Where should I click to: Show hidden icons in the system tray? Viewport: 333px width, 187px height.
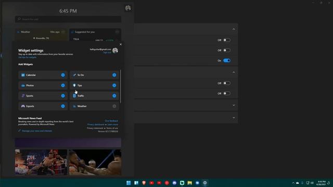pyautogui.click(x=293, y=183)
